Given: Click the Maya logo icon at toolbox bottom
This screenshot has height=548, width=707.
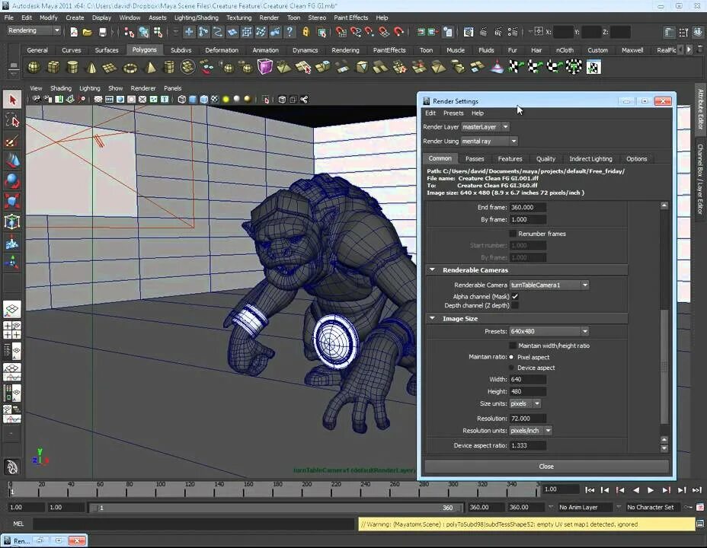Looking at the screenshot, I should tap(11, 467).
